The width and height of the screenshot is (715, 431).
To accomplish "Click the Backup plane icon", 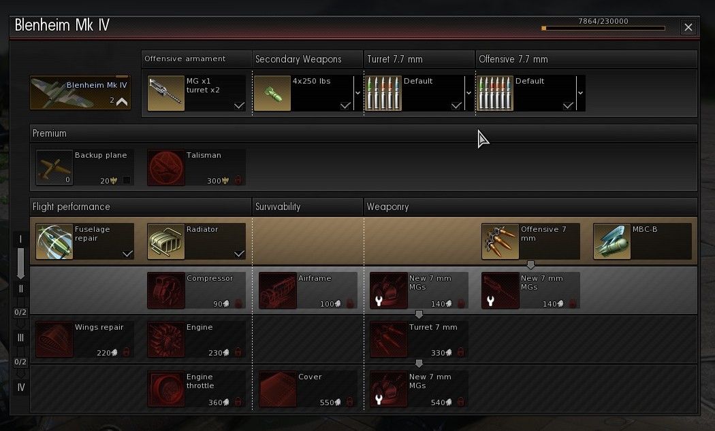I will [x=54, y=167].
